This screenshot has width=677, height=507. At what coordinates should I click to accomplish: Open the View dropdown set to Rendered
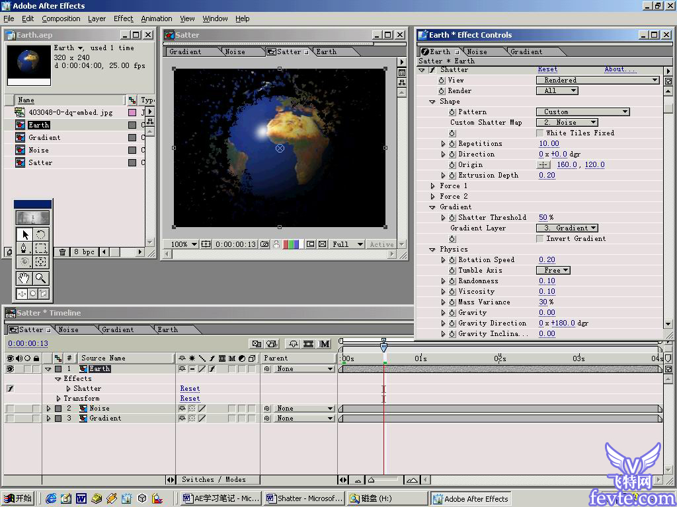coord(598,80)
